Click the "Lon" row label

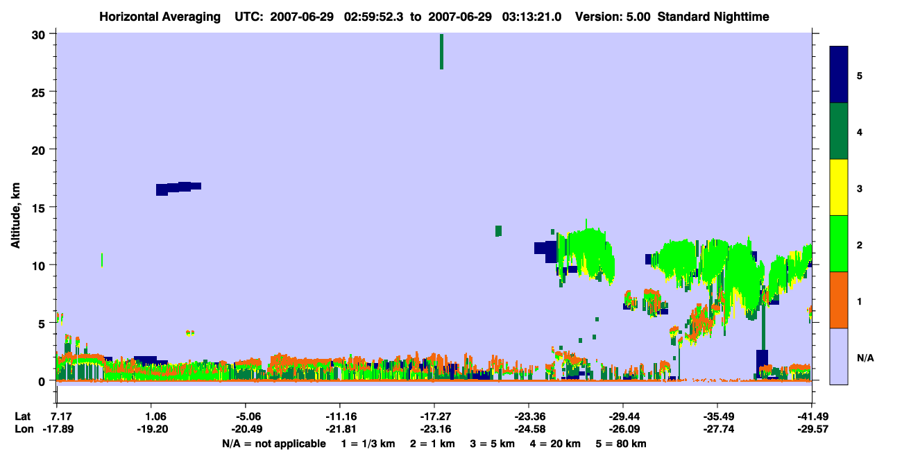click(x=23, y=430)
